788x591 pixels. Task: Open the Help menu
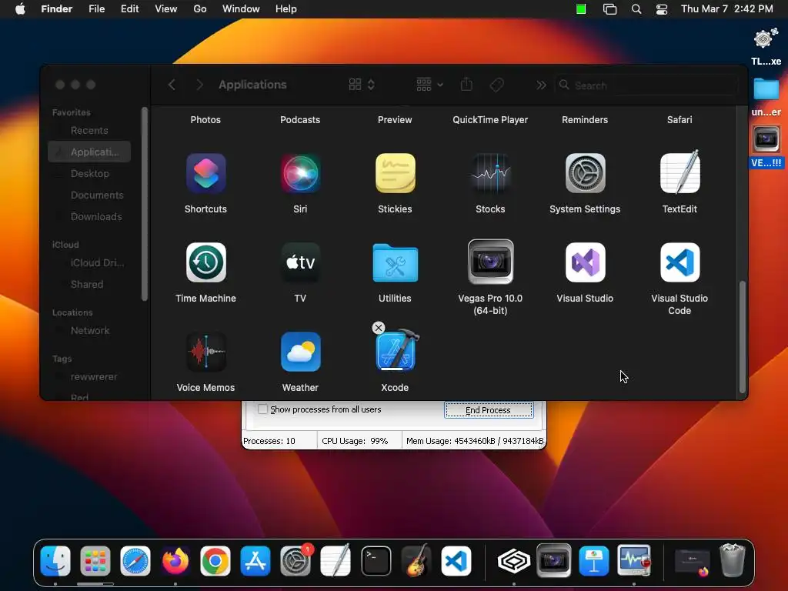(286, 9)
